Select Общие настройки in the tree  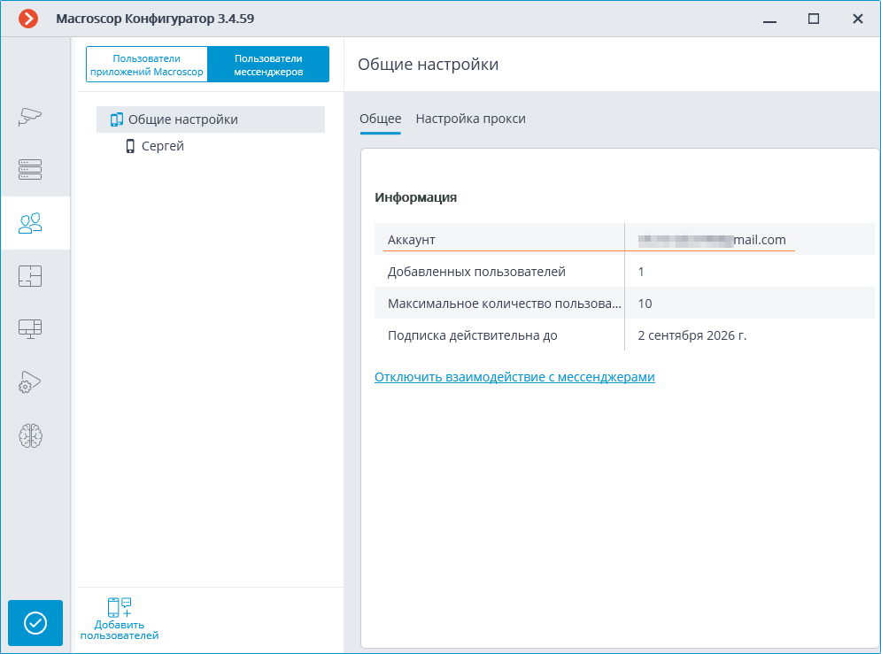[182, 119]
